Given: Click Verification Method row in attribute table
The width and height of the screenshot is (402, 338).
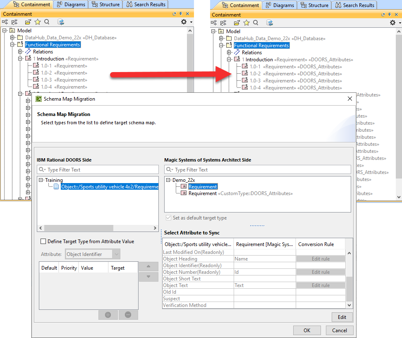Looking at the screenshot, I should tap(254, 305).
